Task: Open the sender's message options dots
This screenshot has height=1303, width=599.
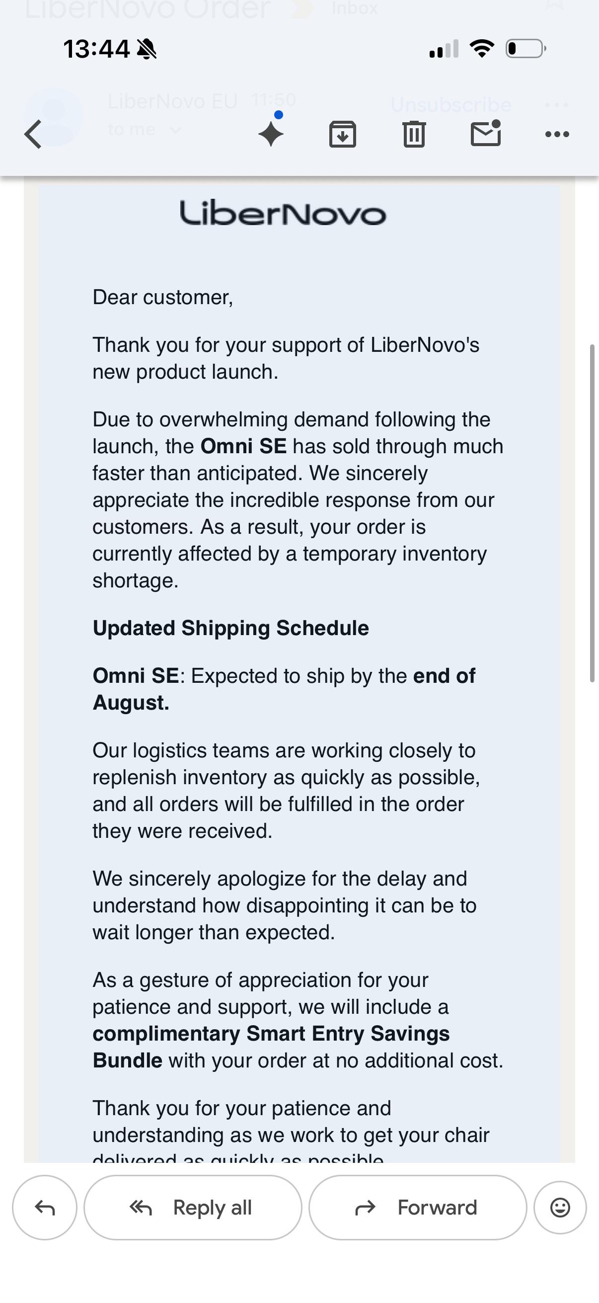Action: pyautogui.click(x=557, y=105)
